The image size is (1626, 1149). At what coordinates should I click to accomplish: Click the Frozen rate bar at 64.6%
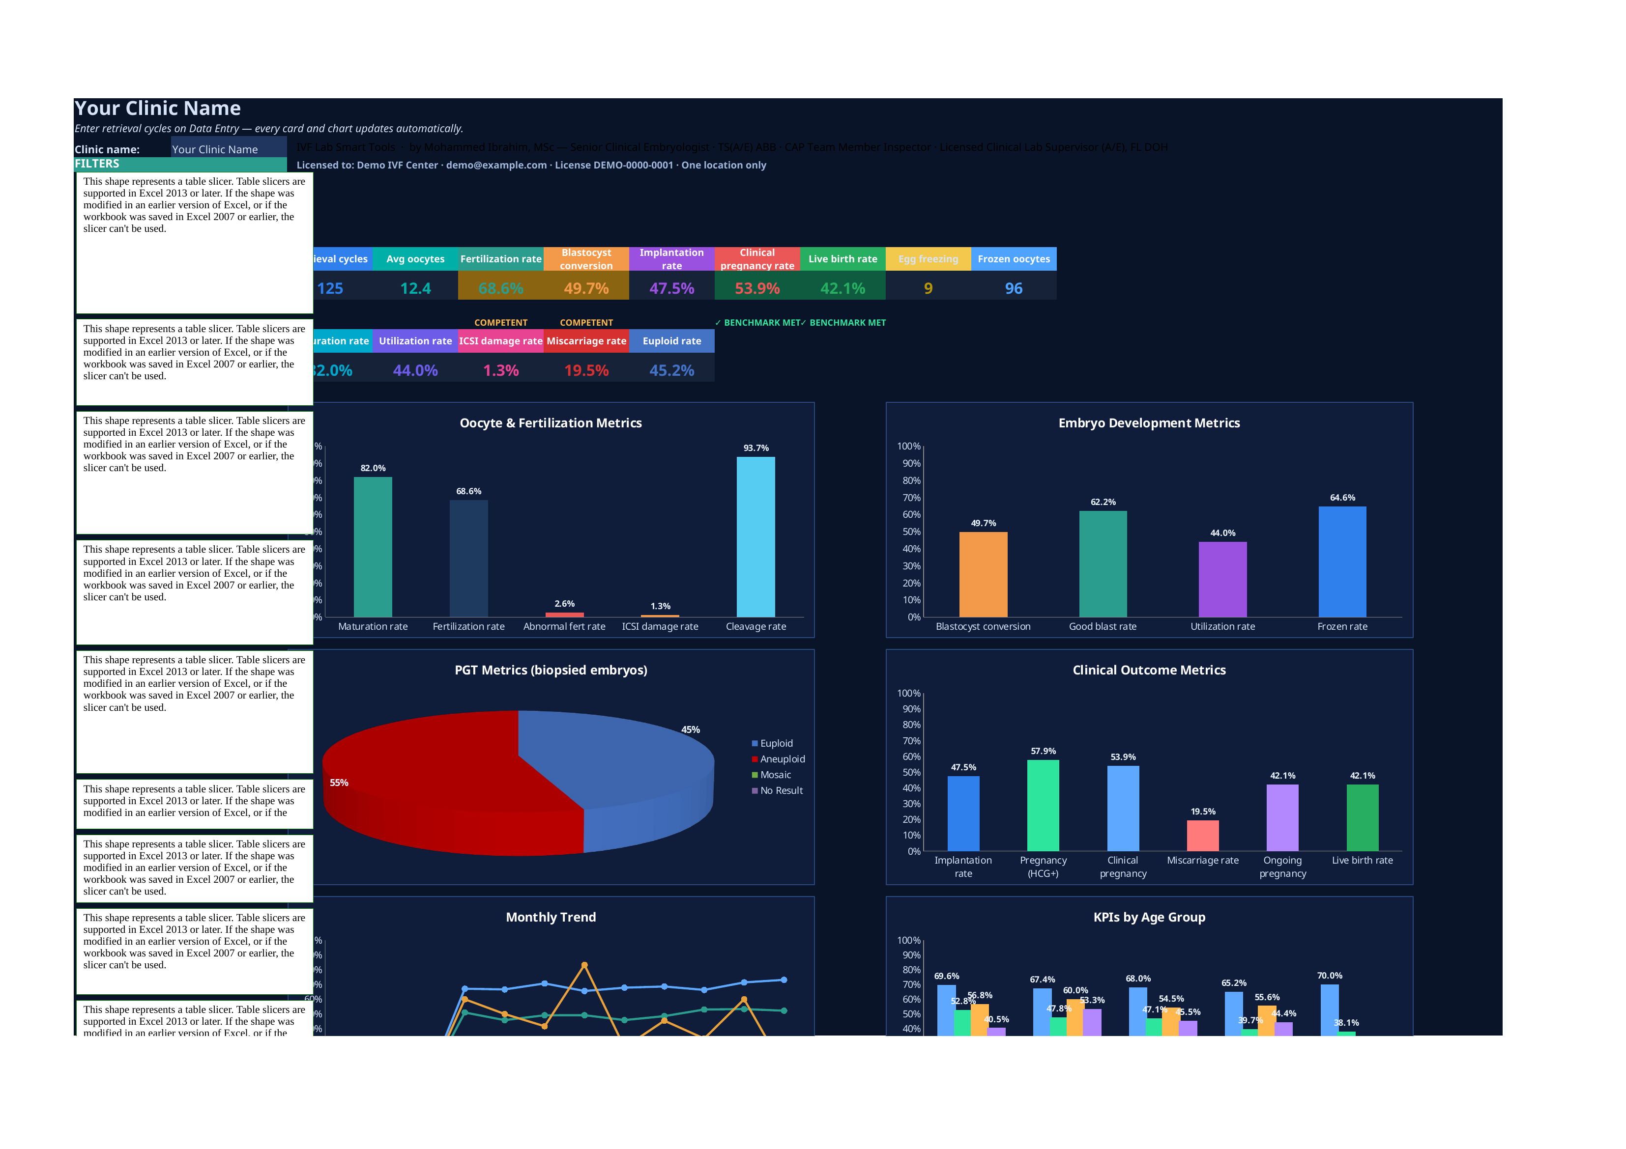[x=1342, y=561]
